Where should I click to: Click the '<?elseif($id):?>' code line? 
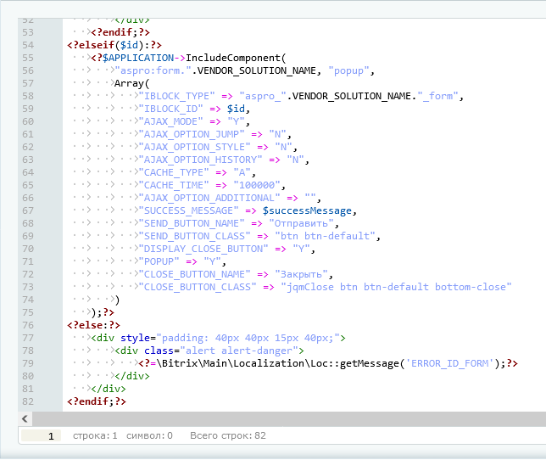pos(114,45)
